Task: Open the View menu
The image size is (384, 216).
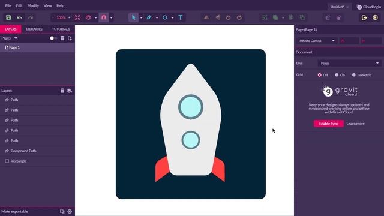Action: coord(47,5)
